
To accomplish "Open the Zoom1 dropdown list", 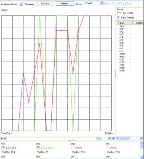I will (102, 3).
